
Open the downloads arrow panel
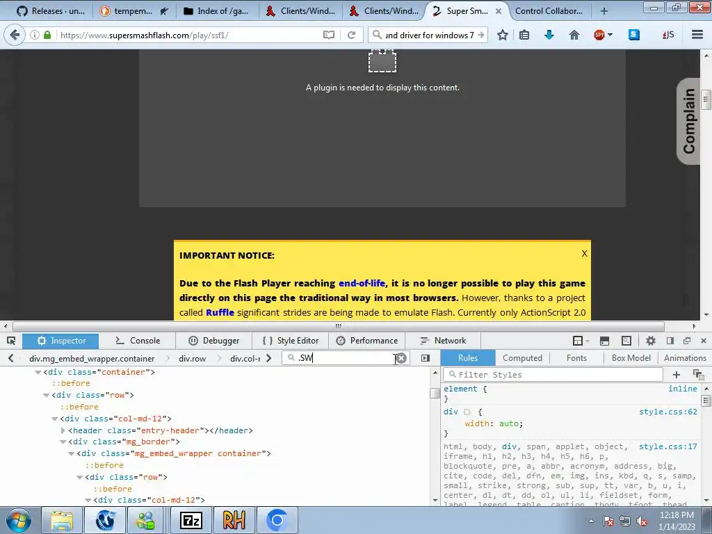click(549, 35)
